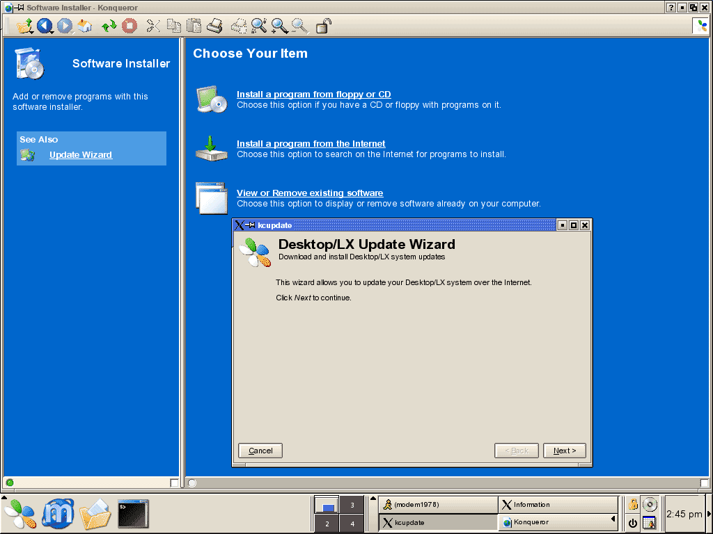Go back with the blue Back arrow
713x534 pixels.
(45, 26)
